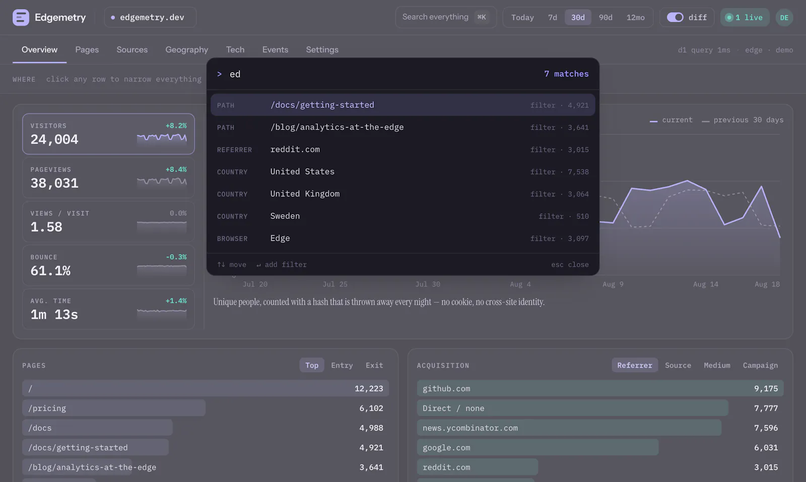Click the d1 query 1ms status

tap(704, 50)
